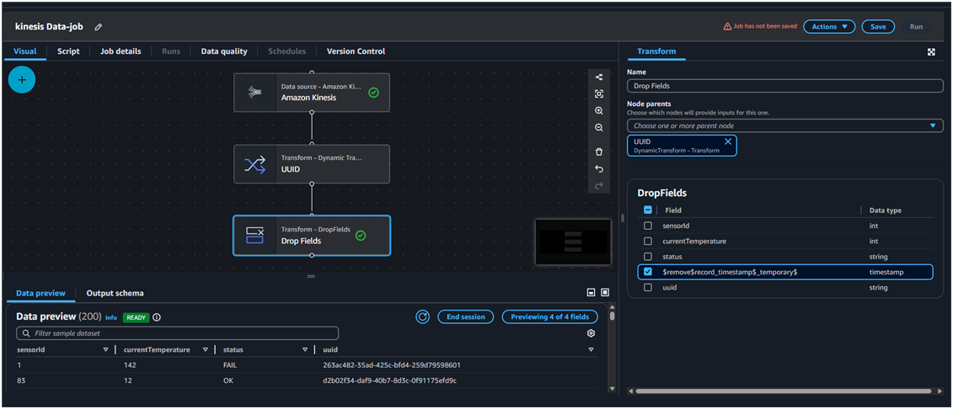Image resolution: width=953 pixels, height=409 pixels.
Task: Open currentTemperature column sort arrow
Action: pos(206,350)
